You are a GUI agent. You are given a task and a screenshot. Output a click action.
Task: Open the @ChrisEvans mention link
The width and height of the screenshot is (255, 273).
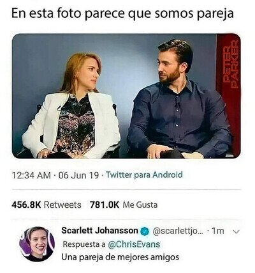click(x=134, y=244)
